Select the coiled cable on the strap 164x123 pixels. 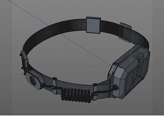(76, 95)
